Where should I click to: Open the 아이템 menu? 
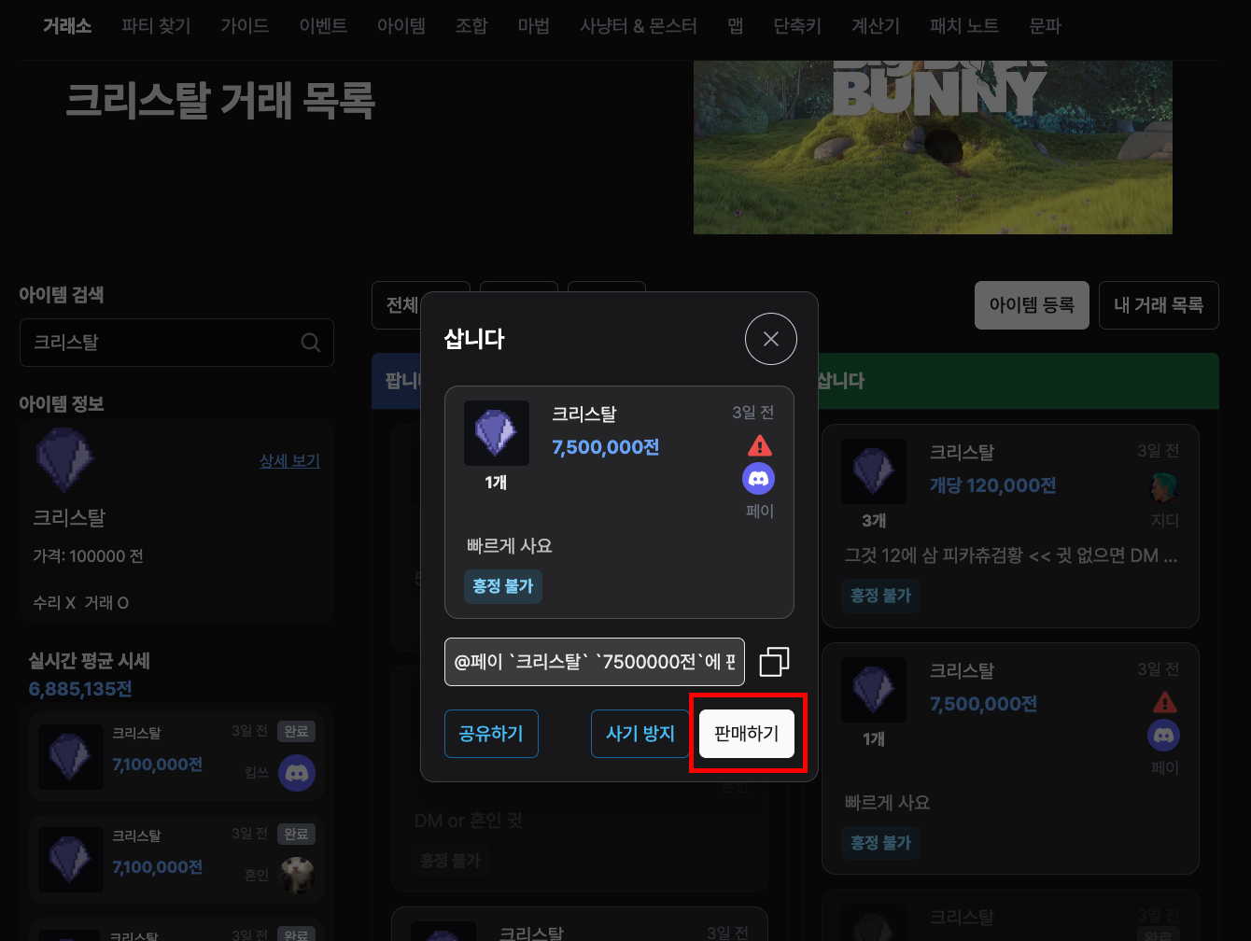click(401, 26)
